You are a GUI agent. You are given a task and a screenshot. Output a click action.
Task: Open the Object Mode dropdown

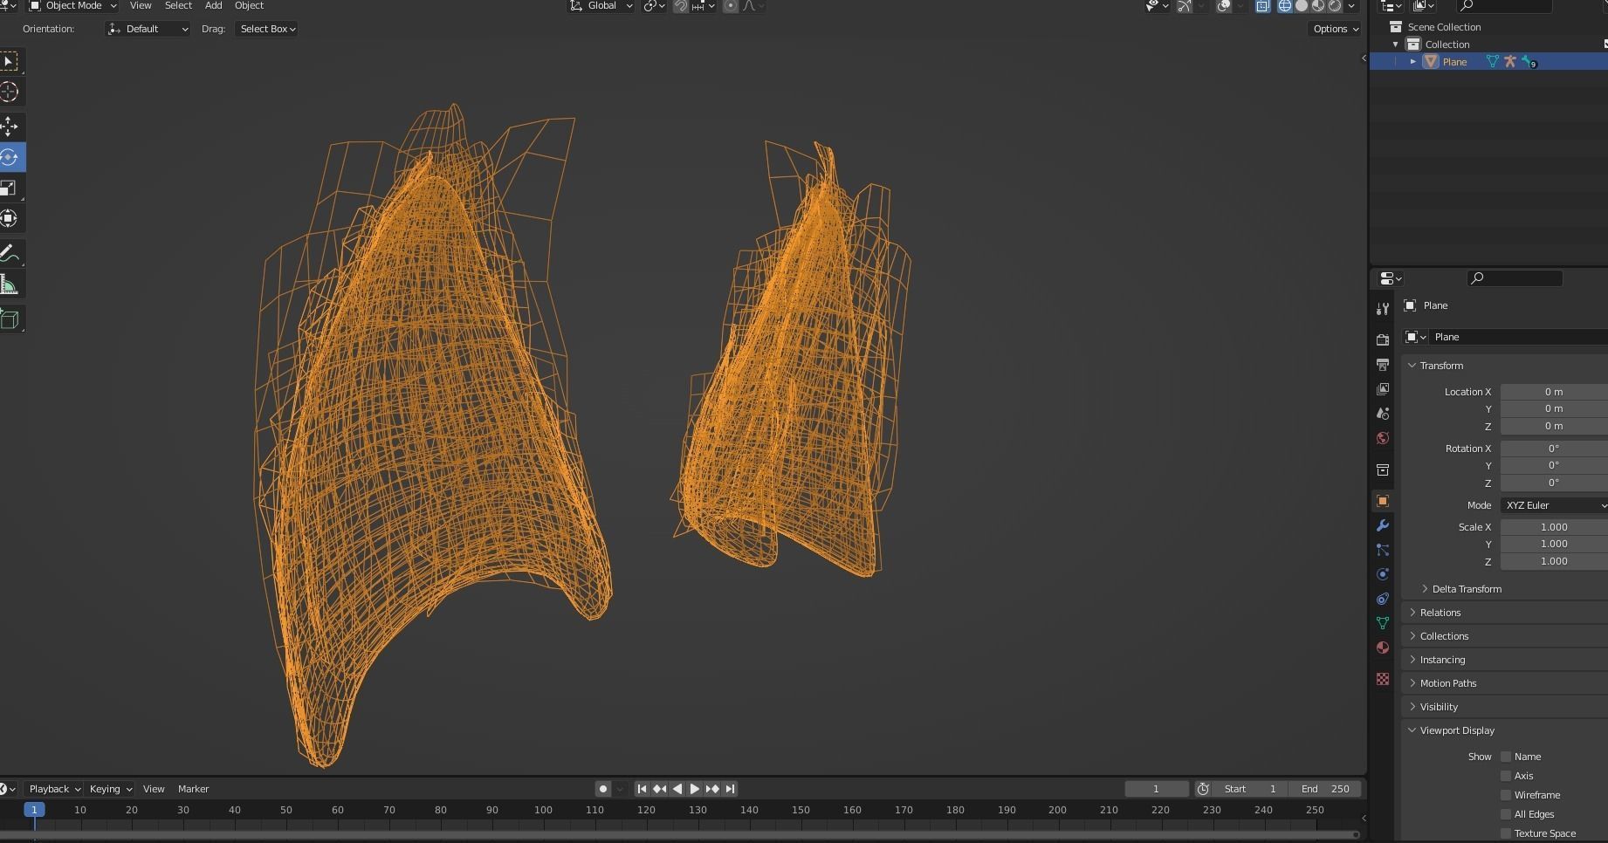73,6
